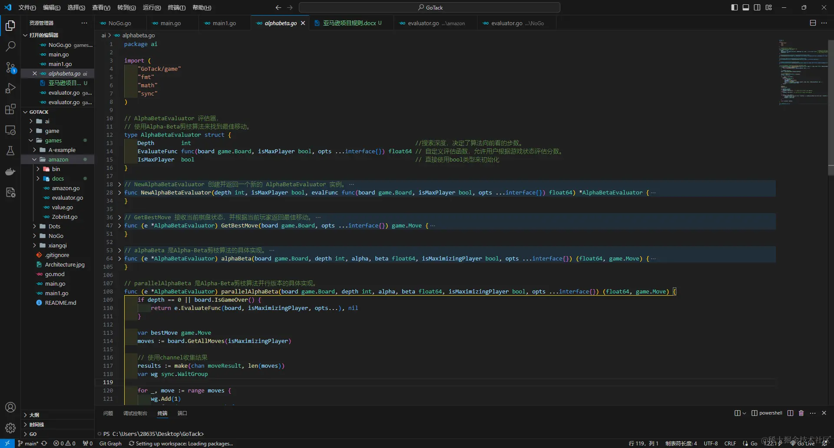Kill terminal with trash icon

(801, 413)
